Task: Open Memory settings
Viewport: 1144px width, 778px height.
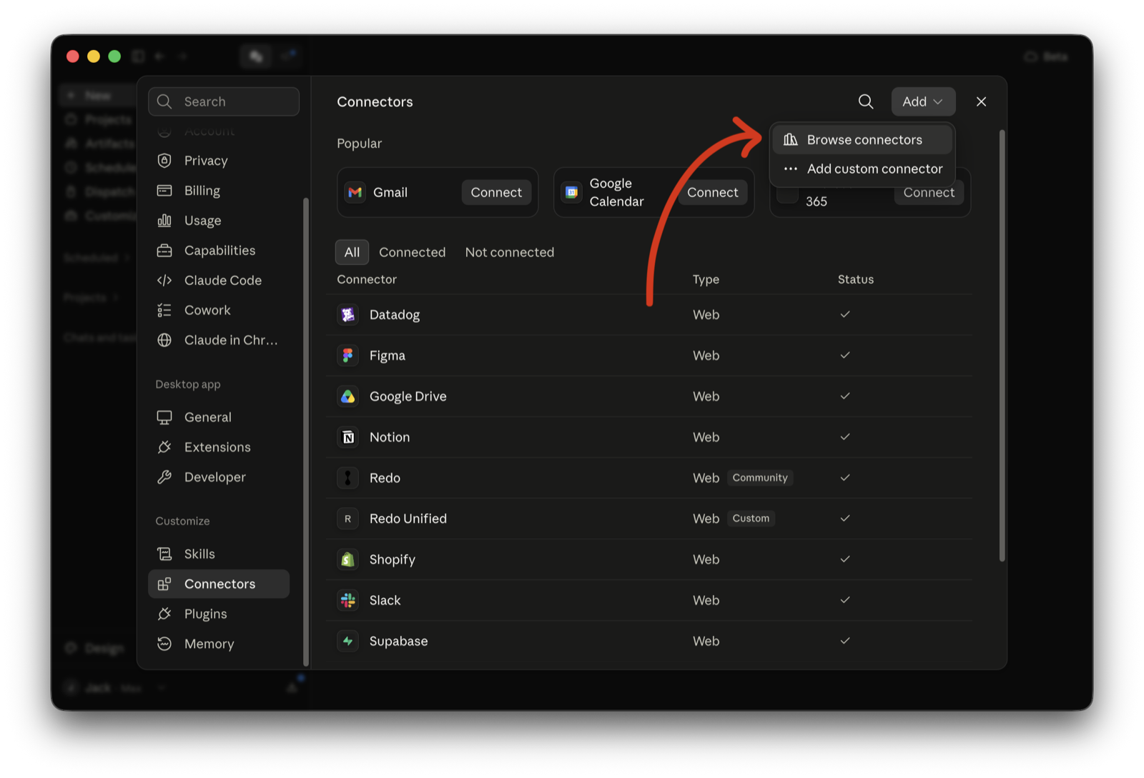Action: (x=218, y=644)
